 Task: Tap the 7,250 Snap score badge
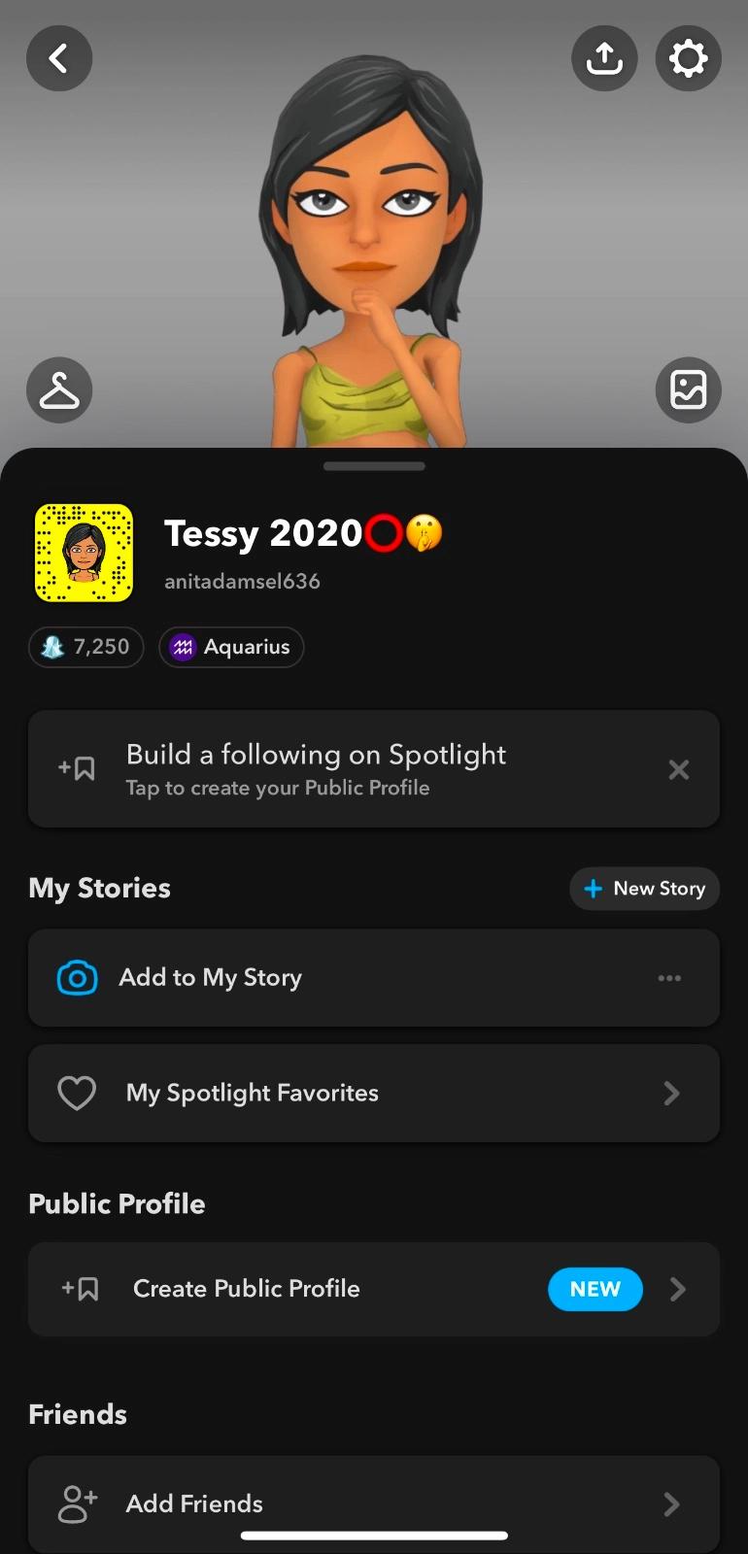pyautogui.click(x=86, y=647)
